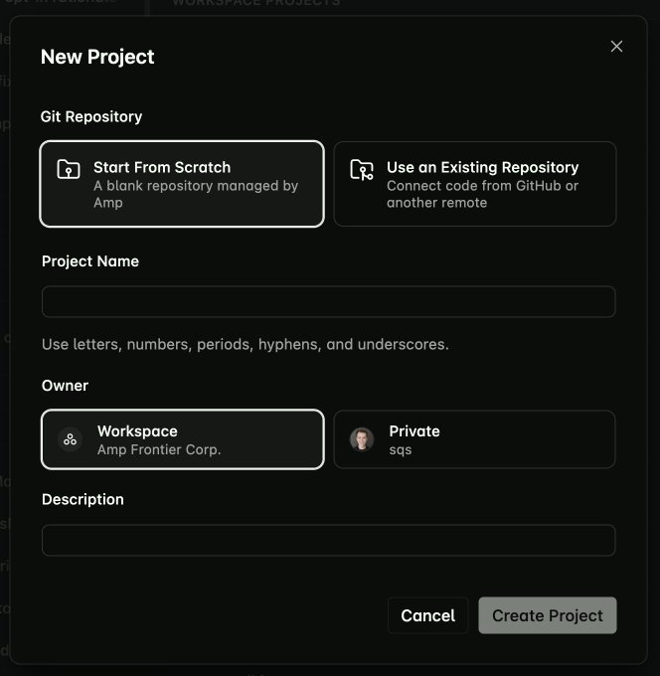Screen dimensions: 660x676
Task: Click the New Project dialog title
Action: click(x=97, y=57)
